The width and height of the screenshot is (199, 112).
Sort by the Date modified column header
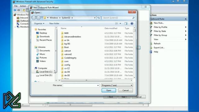[111, 28]
